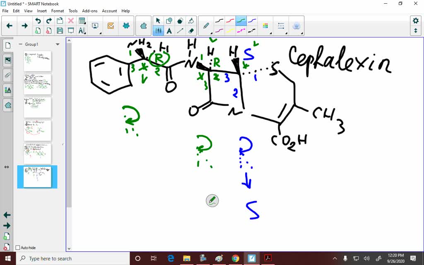Select the Fill tool
The image size is (424, 265).
coord(191,19)
